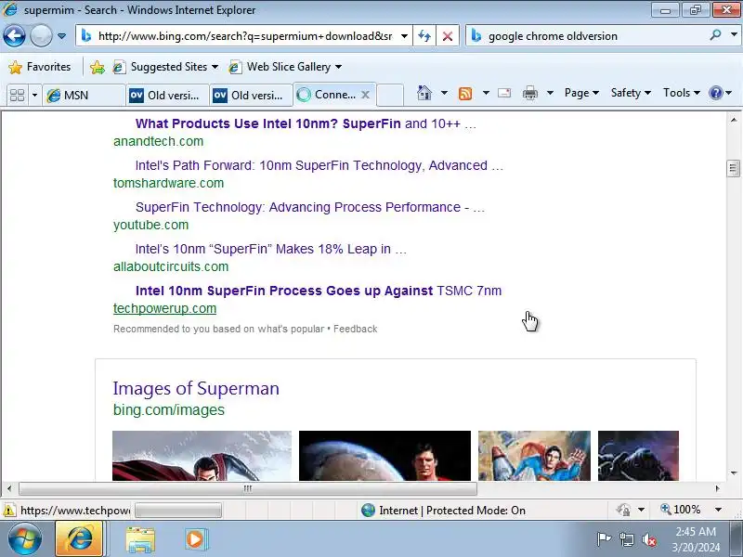Open a new blank tab

pos(390,96)
